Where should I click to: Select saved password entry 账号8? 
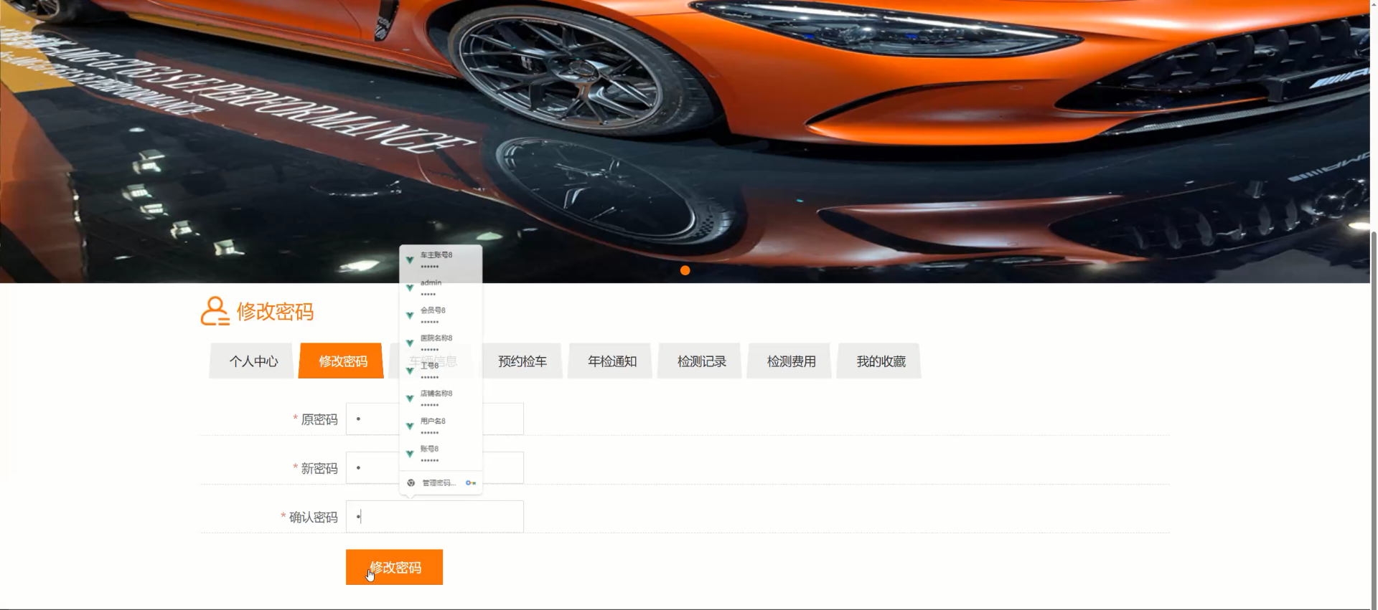click(441, 454)
